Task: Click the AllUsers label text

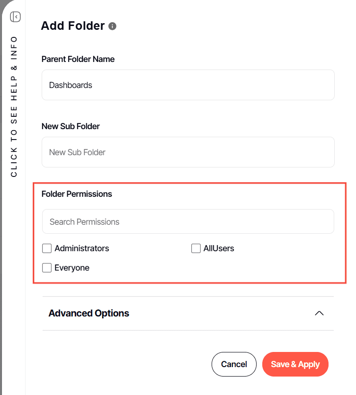Action: pos(219,248)
